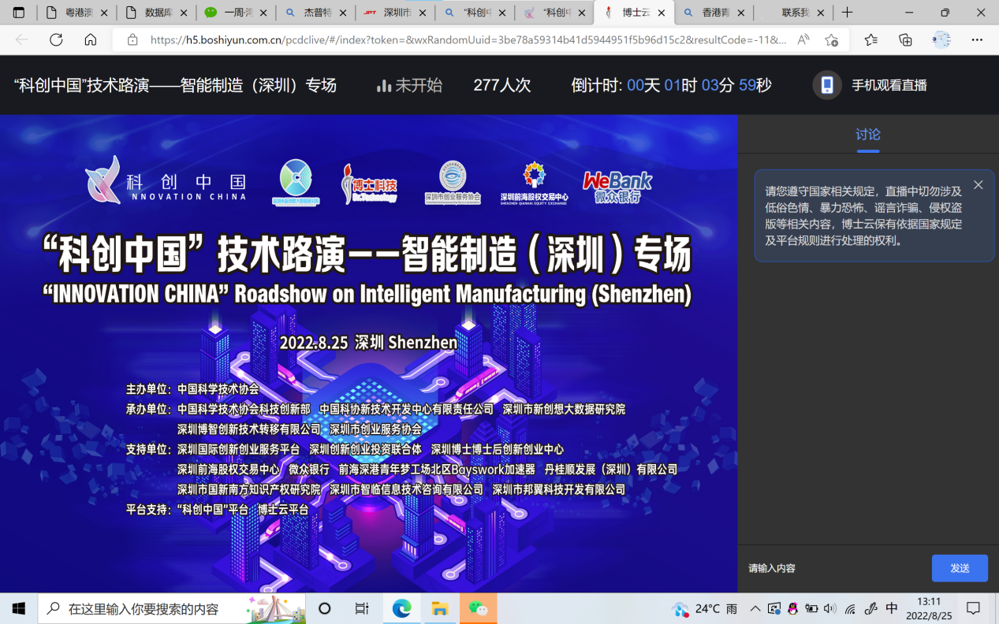999x624 pixels.
Task: Open the Edge ... settings menu
Action: pyautogui.click(x=977, y=40)
